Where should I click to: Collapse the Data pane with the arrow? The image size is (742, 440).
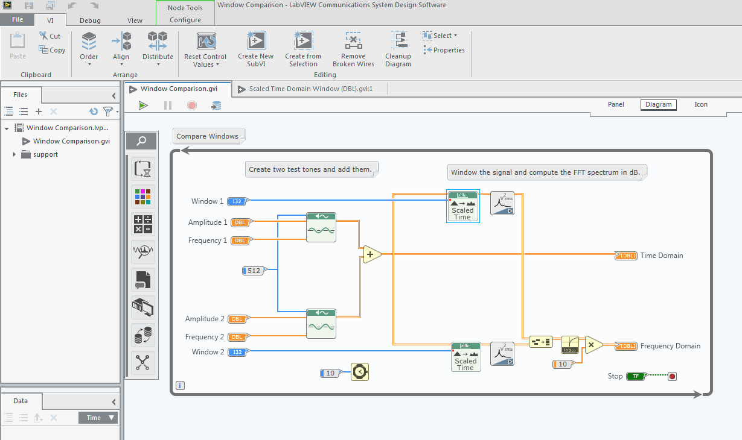[x=114, y=401]
